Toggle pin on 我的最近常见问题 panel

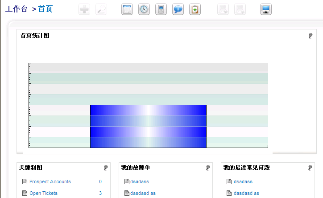tap(311, 168)
